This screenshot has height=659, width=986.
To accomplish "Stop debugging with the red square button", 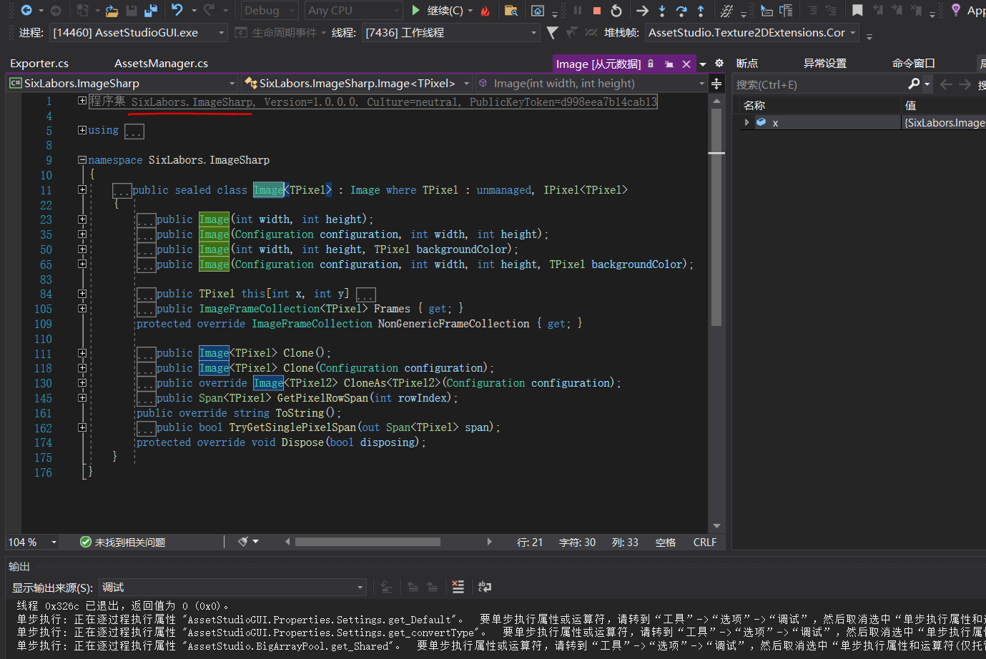I will tap(597, 11).
